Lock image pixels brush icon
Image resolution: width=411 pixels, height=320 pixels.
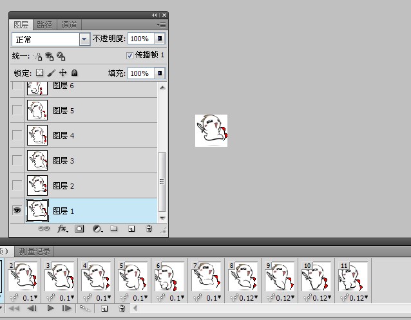[52, 73]
